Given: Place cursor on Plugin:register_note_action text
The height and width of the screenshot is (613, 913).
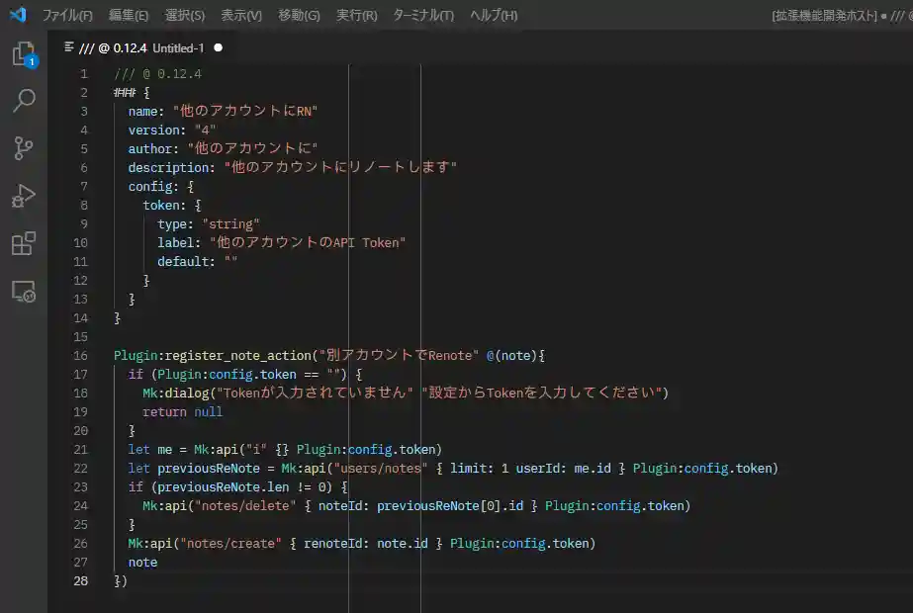Looking at the screenshot, I should 208,355.
